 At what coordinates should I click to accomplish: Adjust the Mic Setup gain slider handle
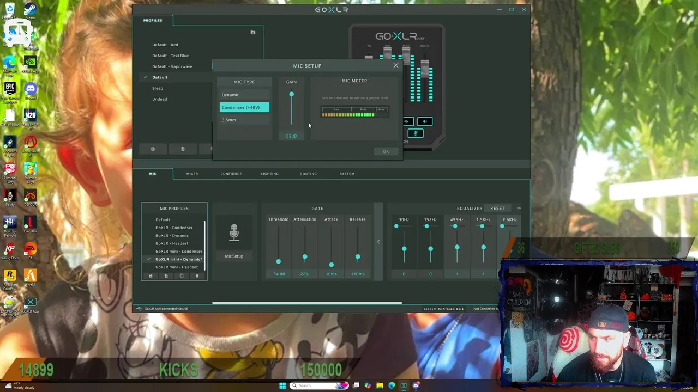[291, 95]
